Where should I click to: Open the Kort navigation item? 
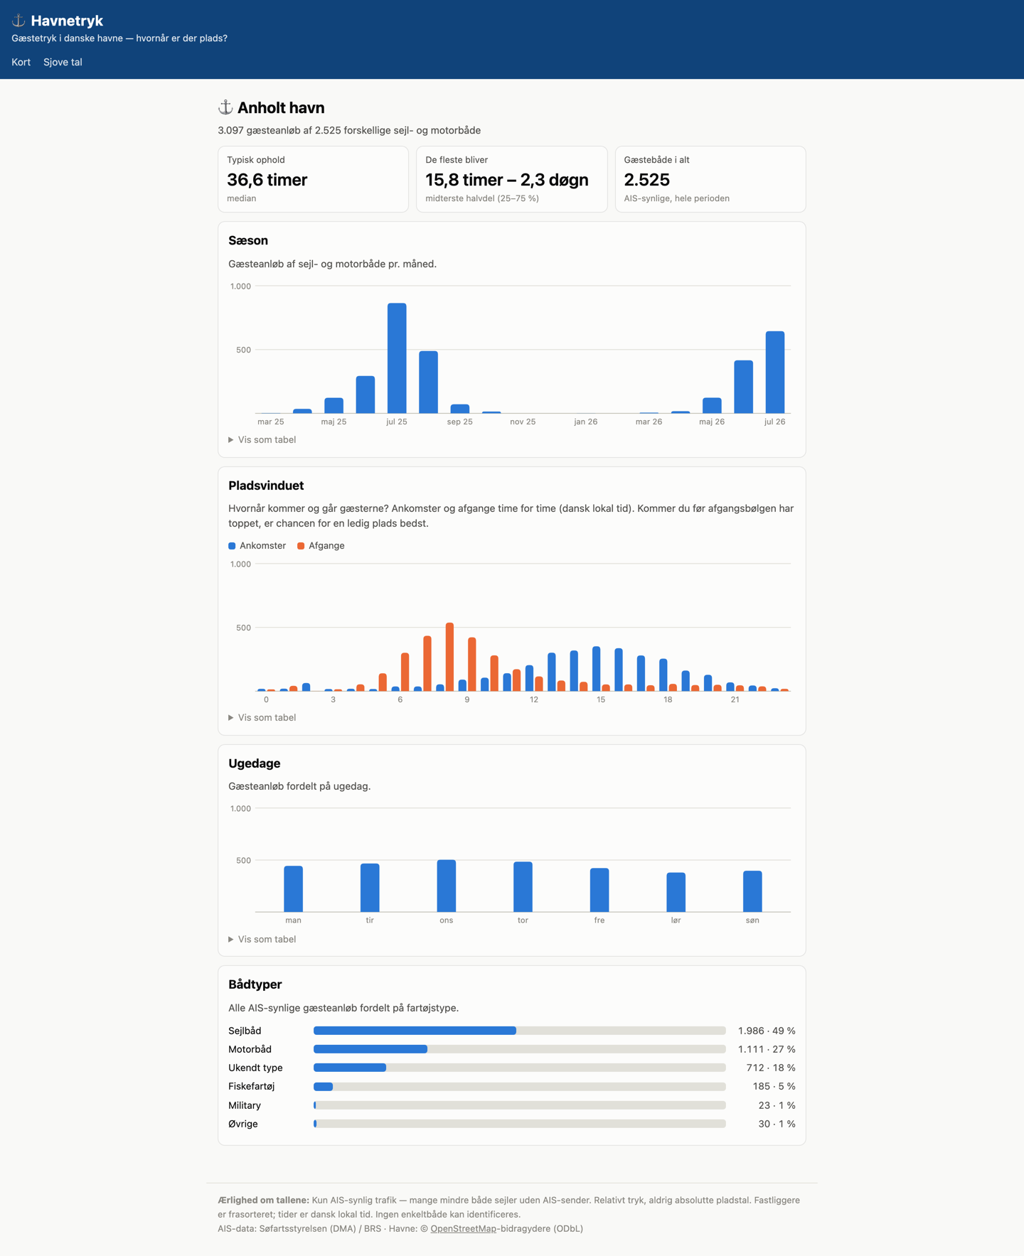pos(21,62)
